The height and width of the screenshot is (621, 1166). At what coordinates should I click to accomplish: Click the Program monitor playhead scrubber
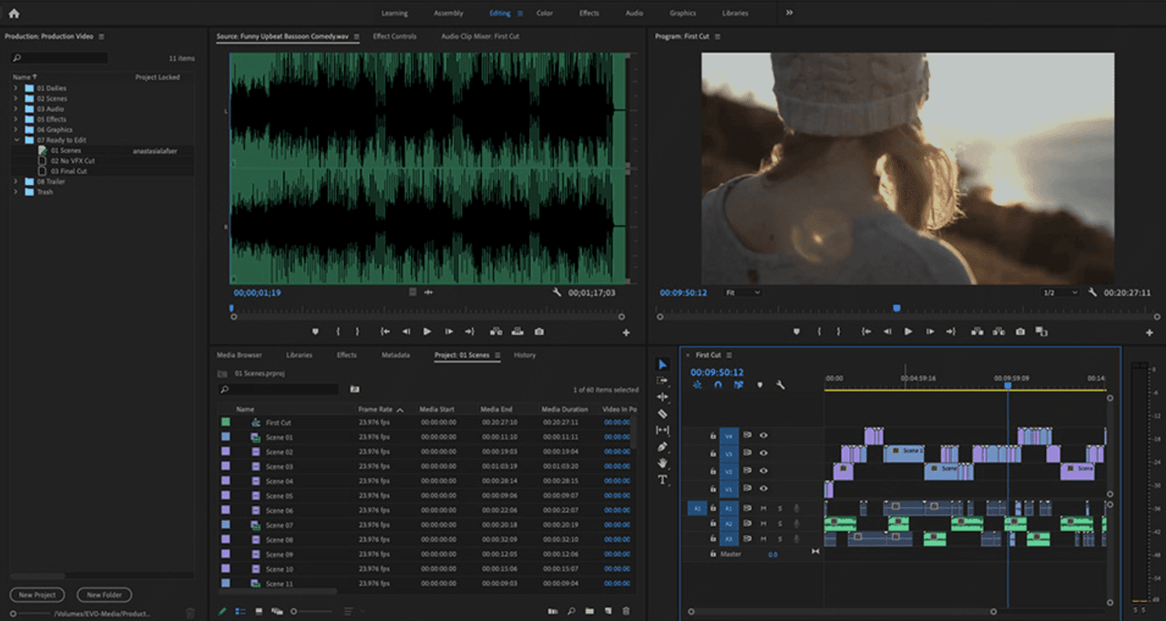pyautogui.click(x=896, y=309)
